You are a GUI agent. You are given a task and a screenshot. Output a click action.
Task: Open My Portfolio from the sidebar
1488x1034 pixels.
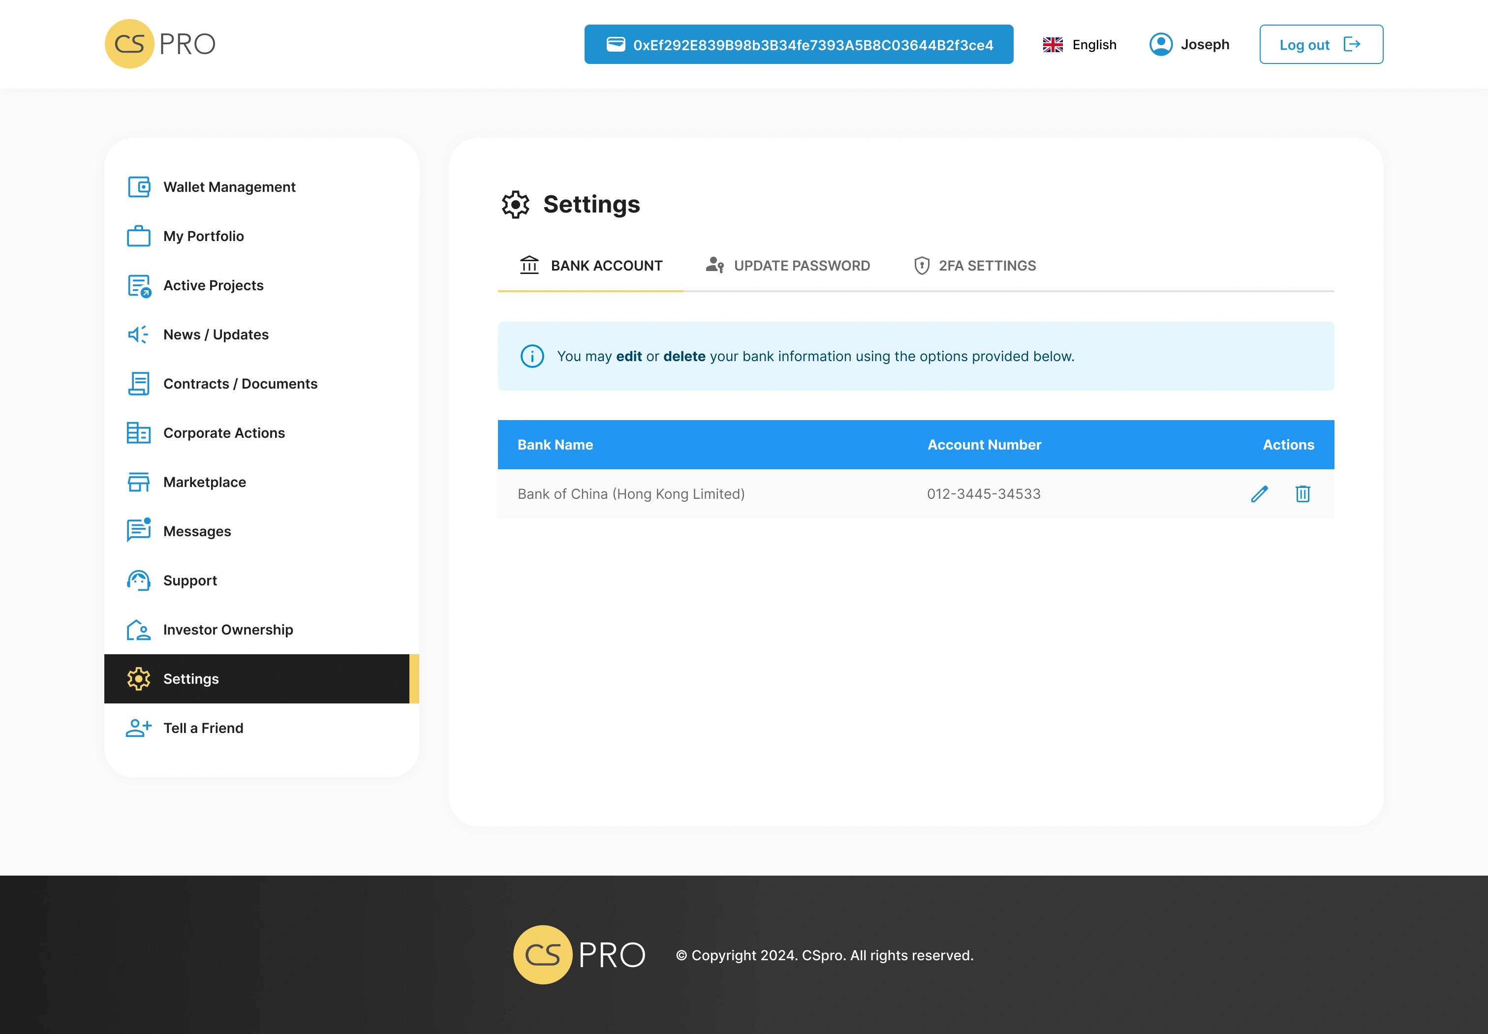203,237
